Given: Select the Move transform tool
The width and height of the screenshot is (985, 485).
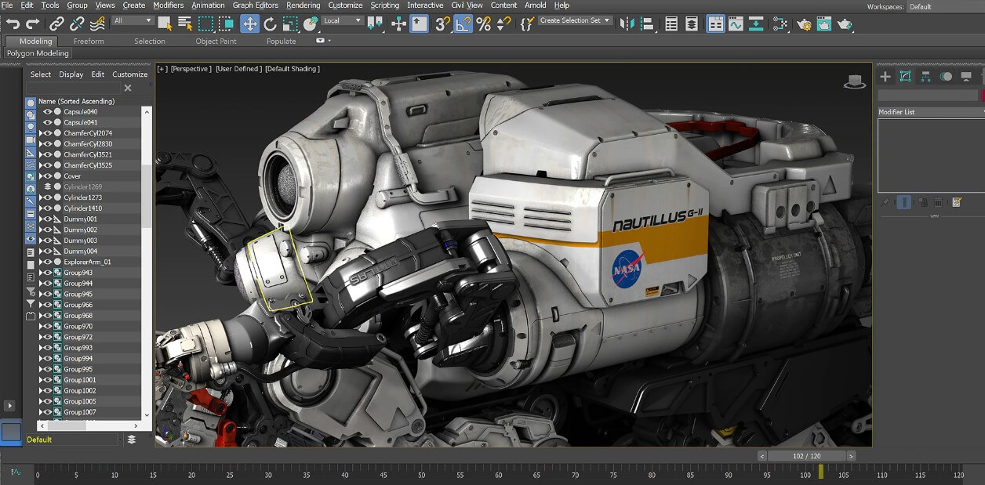Looking at the screenshot, I should 249,24.
